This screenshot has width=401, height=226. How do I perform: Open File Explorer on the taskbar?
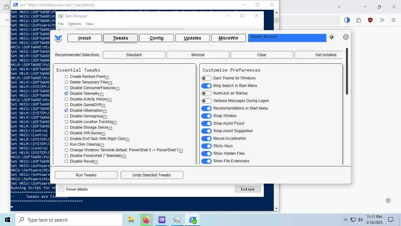[131, 220]
